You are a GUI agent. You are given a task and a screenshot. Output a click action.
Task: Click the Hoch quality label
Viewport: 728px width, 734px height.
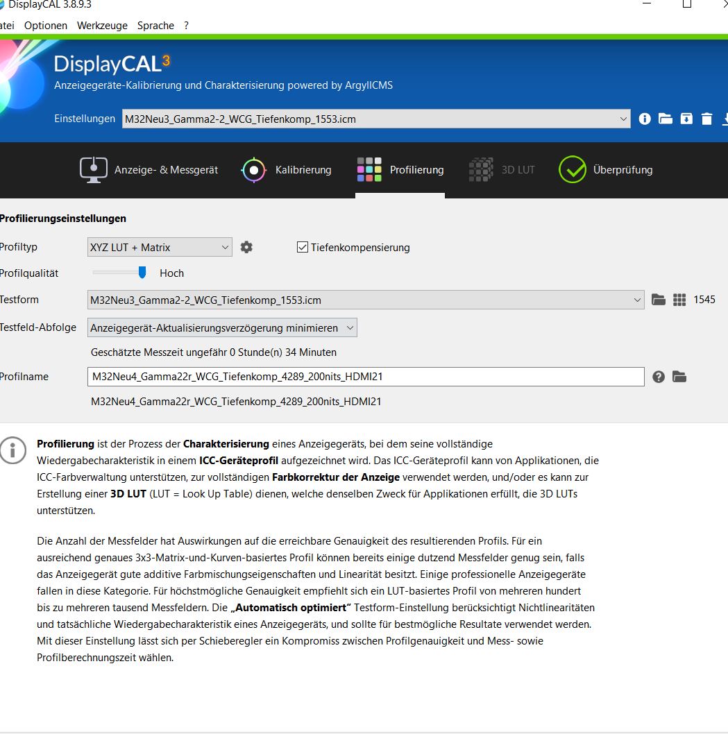[172, 273]
